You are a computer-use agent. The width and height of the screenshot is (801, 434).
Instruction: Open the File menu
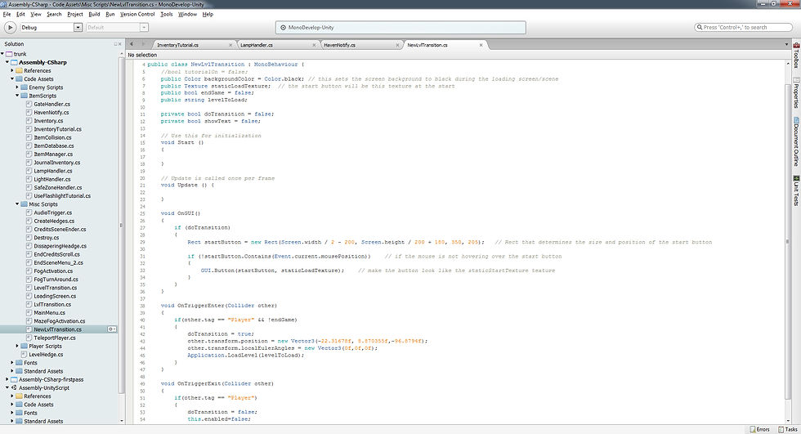(7, 14)
